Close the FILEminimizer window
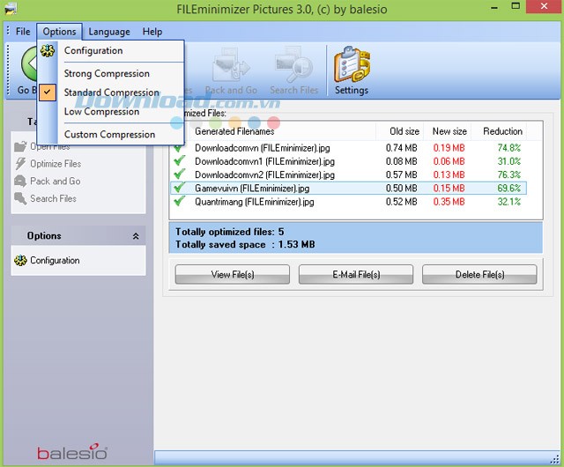Screen dimensions: 564x467 (x=544, y=6)
